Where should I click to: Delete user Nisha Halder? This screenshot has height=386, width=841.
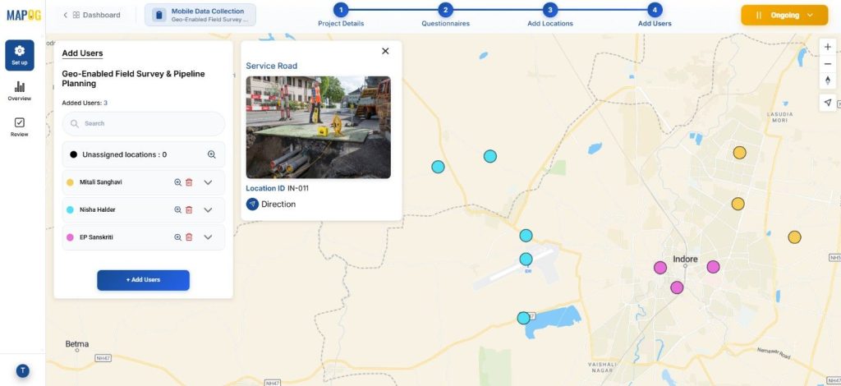(189, 209)
